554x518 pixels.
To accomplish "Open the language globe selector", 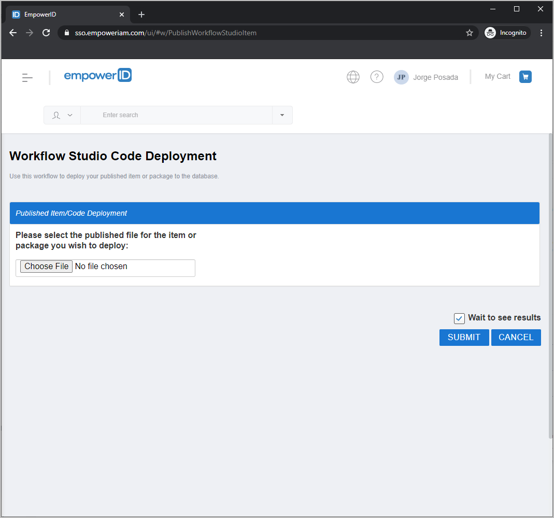I will coord(353,77).
